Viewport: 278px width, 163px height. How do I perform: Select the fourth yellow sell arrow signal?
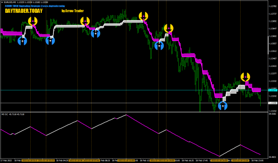click(x=169, y=28)
